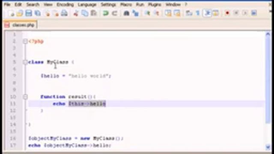This screenshot has height=154, width=274.
Task: Click the Close All files icon
Action: [x=56, y=13]
